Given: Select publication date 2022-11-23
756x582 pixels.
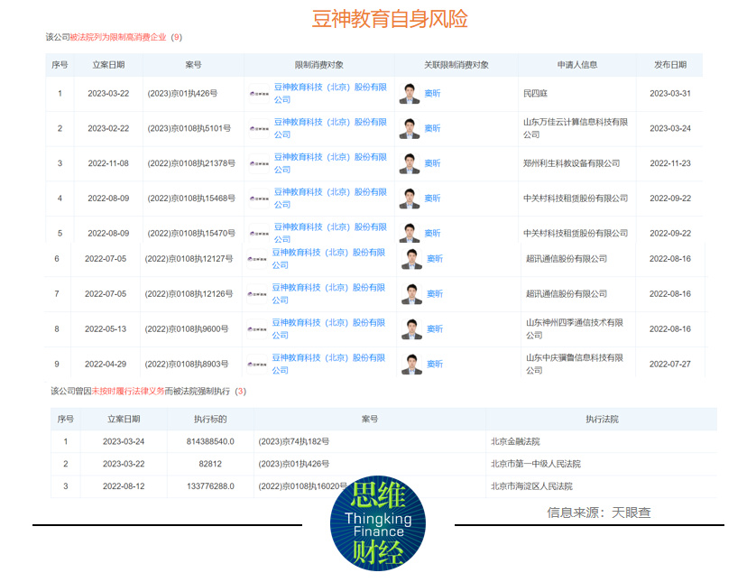Looking at the screenshot, I should point(670,163).
